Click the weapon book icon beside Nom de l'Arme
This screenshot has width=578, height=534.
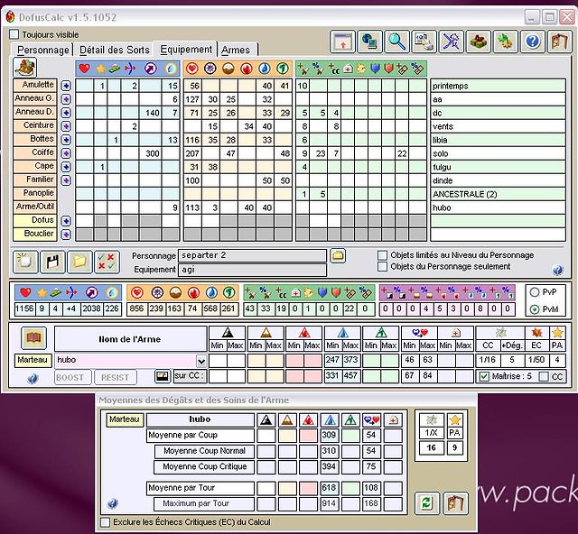point(34,339)
